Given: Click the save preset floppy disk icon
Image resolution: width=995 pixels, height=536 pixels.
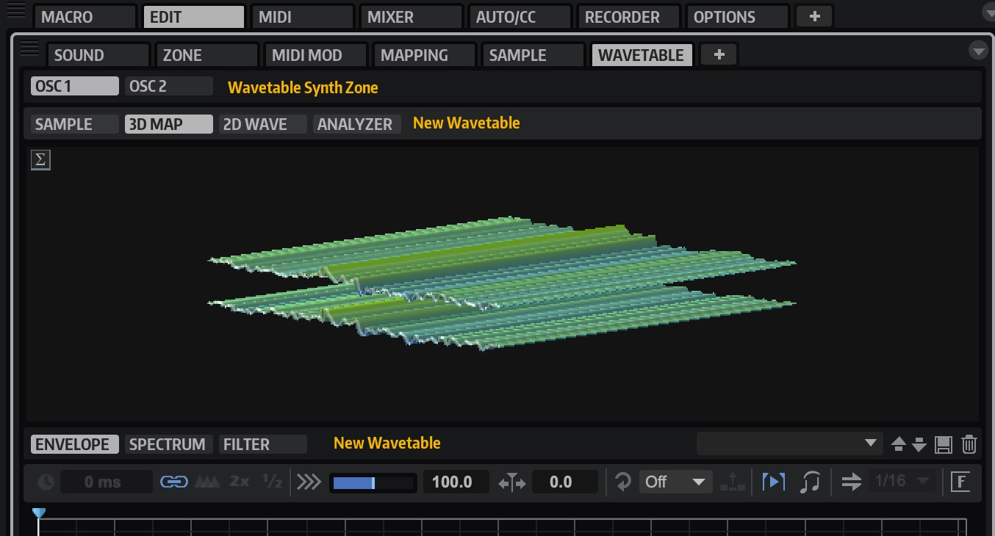Looking at the screenshot, I should [944, 444].
